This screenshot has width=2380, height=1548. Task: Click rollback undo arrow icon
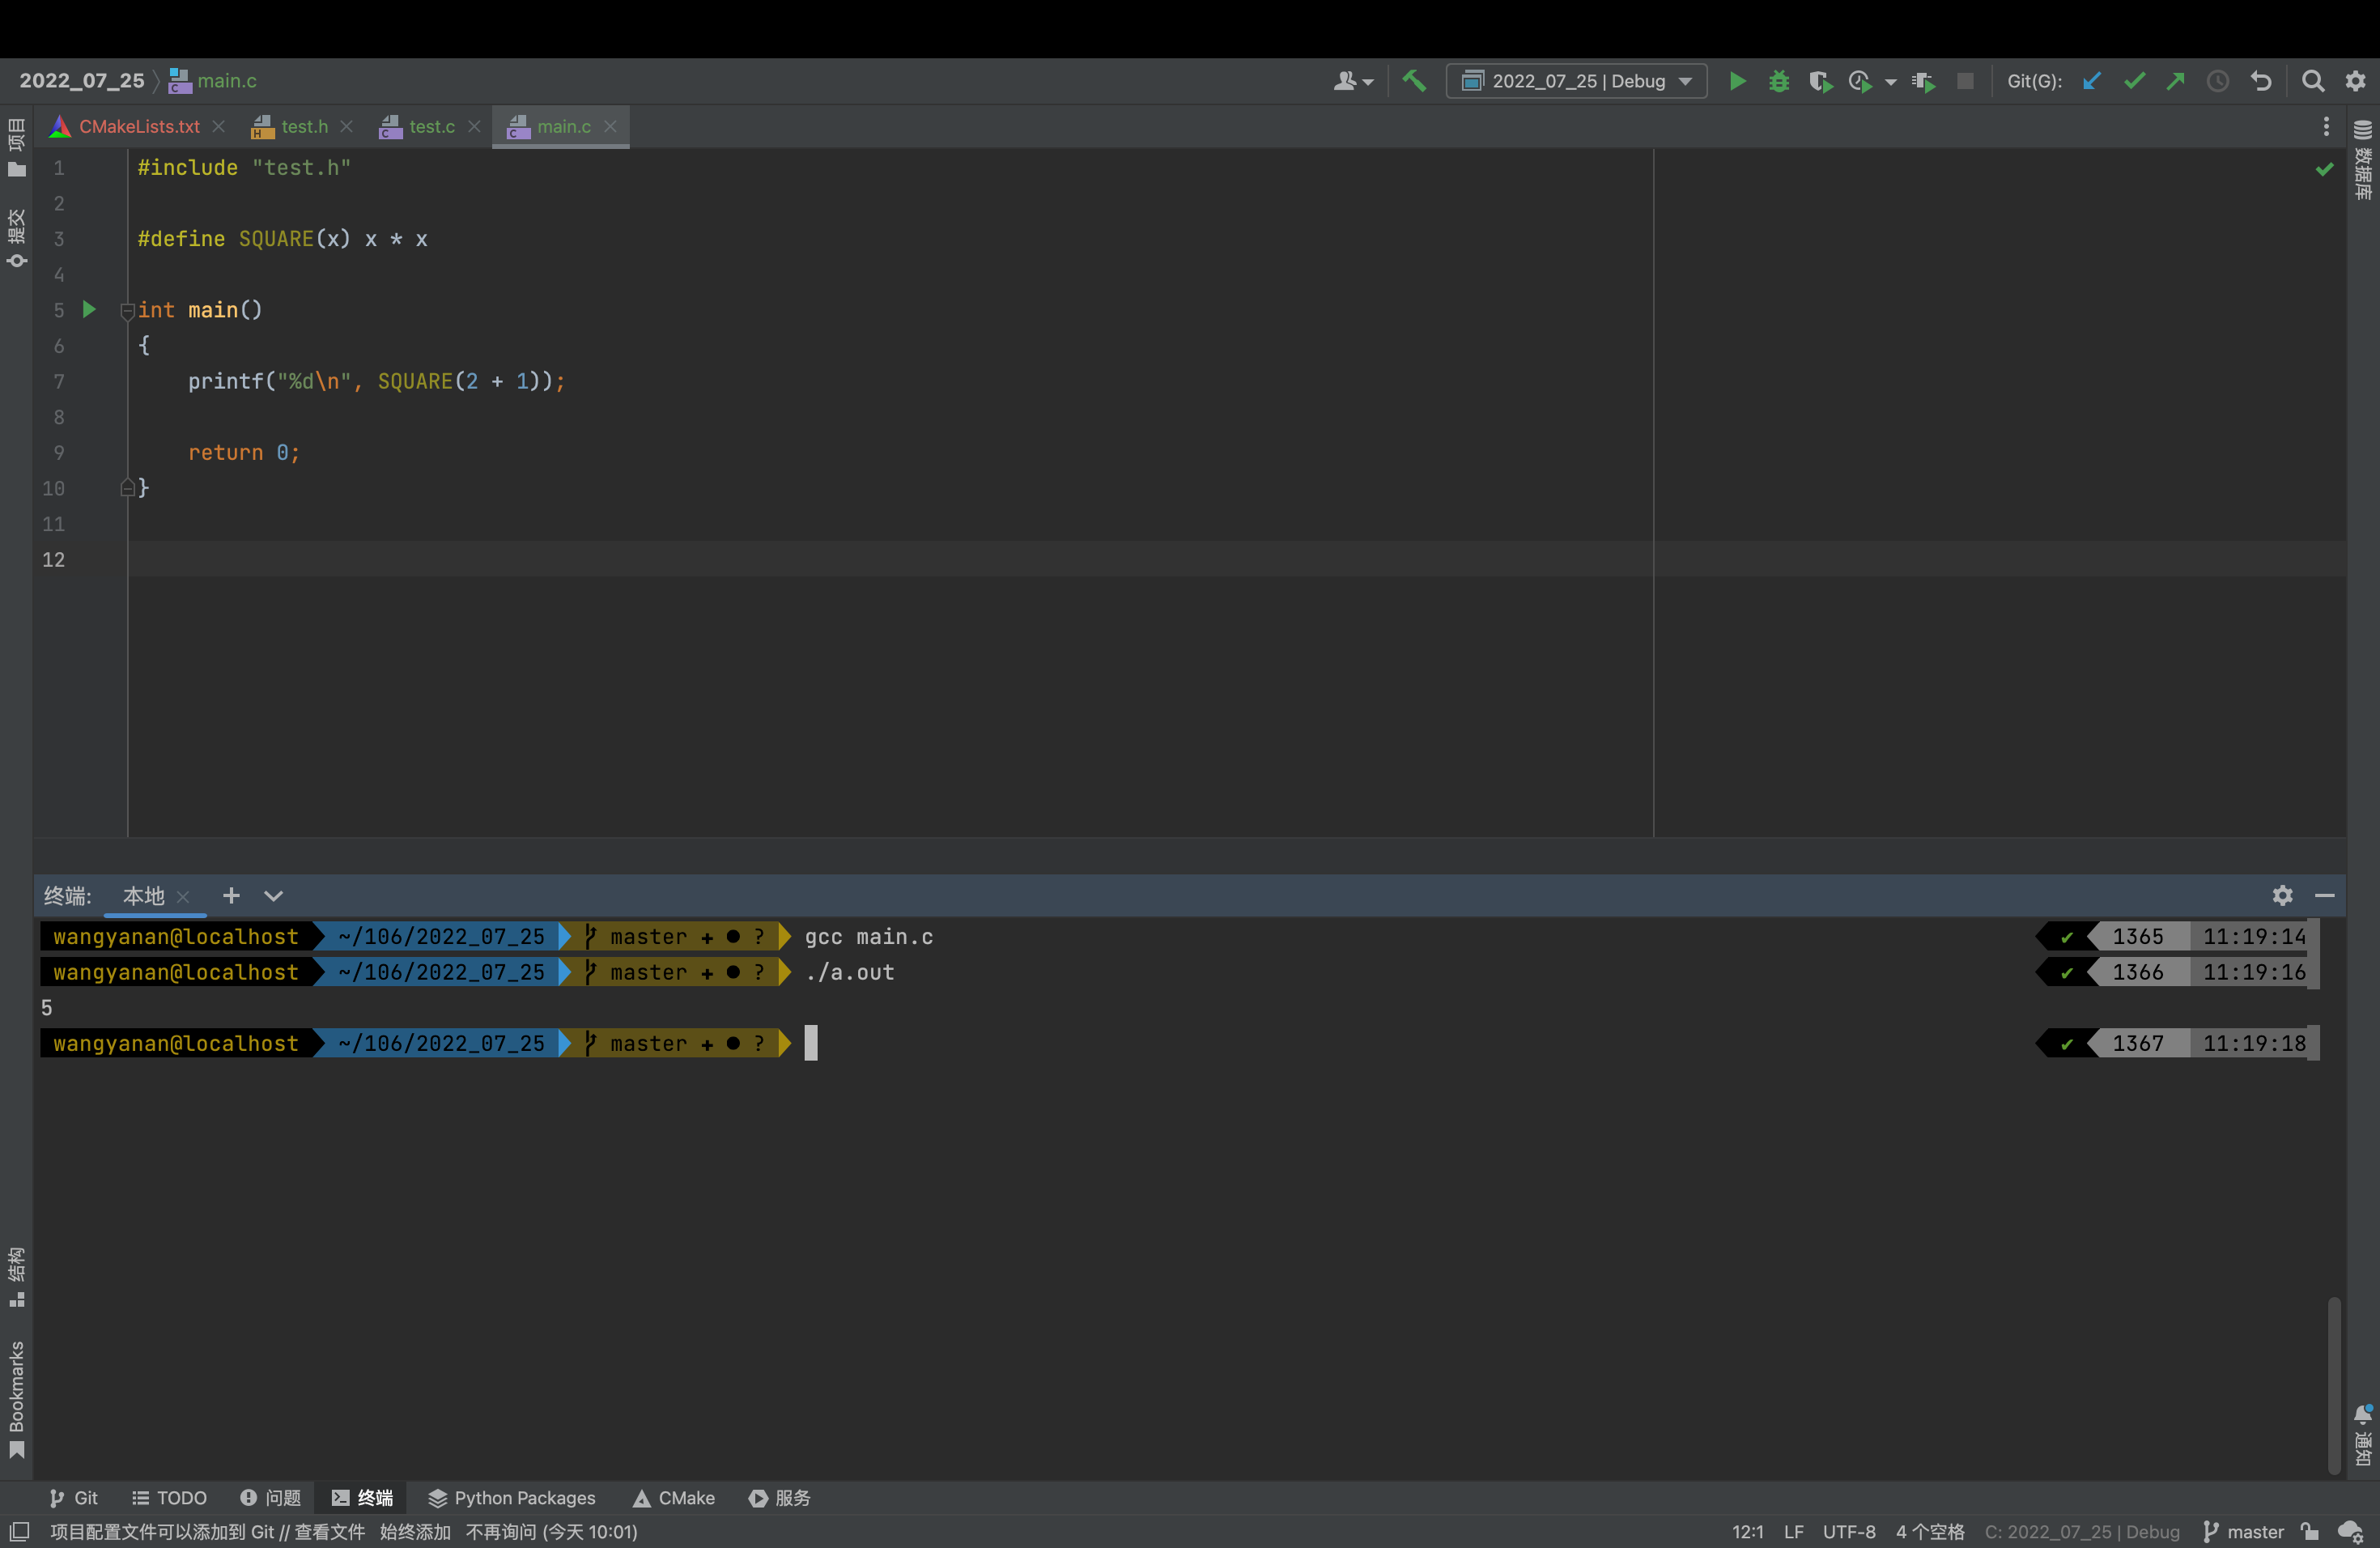click(2260, 81)
